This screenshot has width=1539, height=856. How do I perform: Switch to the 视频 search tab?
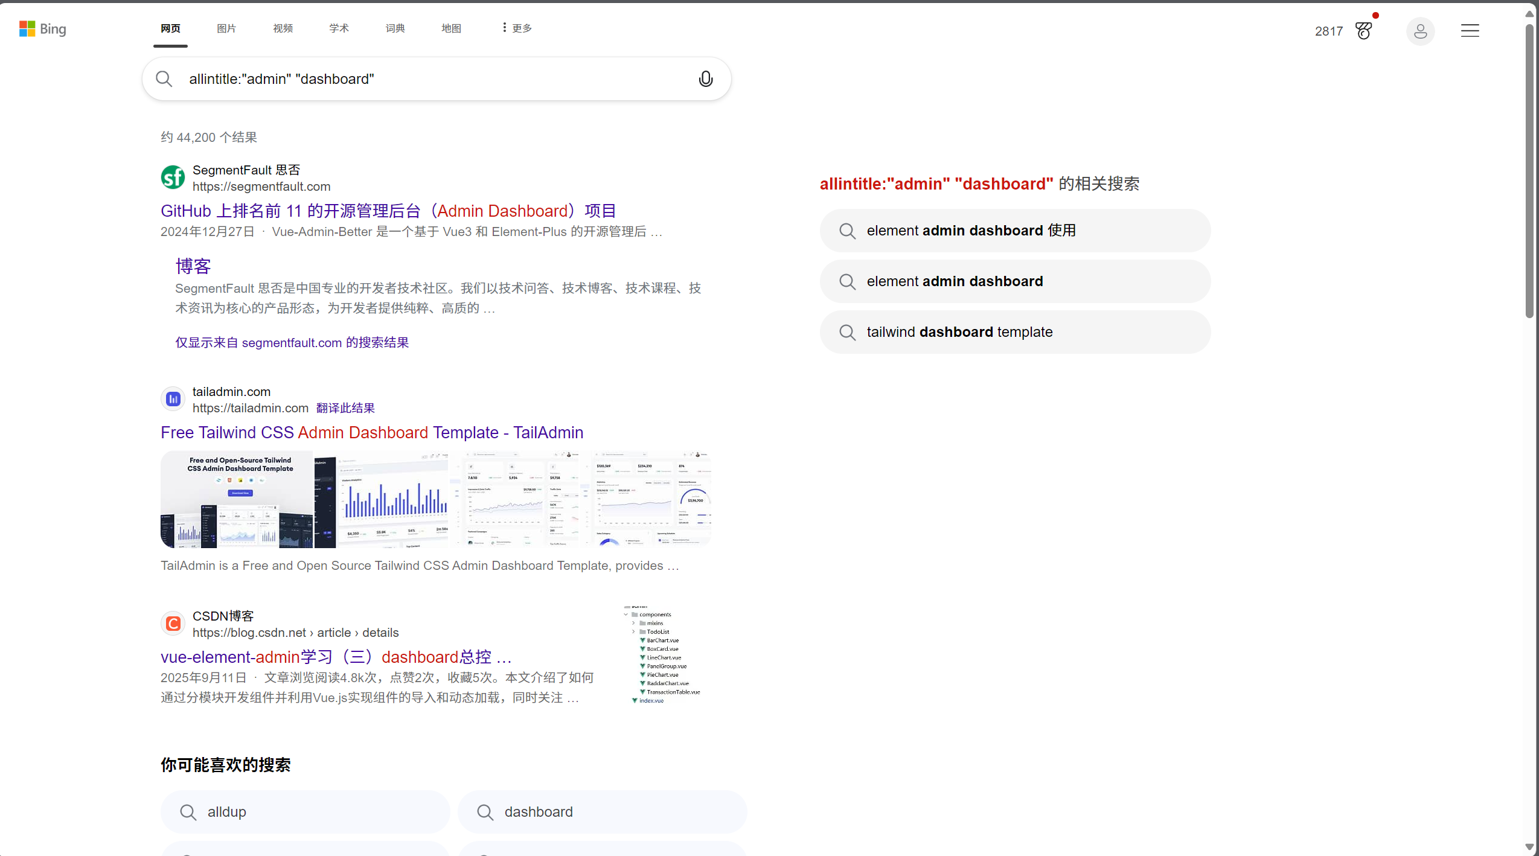[x=282, y=28]
